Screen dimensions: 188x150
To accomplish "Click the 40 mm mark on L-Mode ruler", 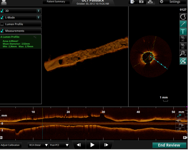I will [x=138, y=112].
